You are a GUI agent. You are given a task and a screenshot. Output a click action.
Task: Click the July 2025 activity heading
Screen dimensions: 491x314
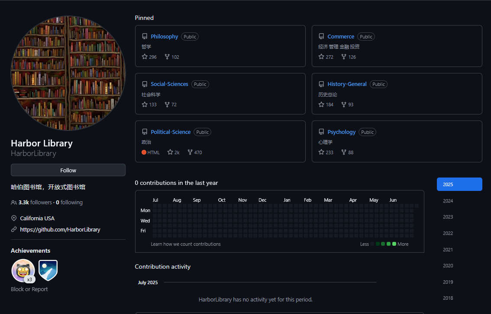point(148,282)
